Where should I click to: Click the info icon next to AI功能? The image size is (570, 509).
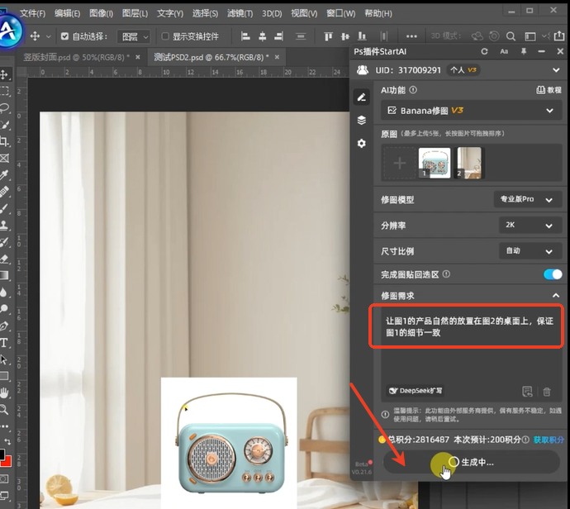pyautogui.click(x=413, y=90)
